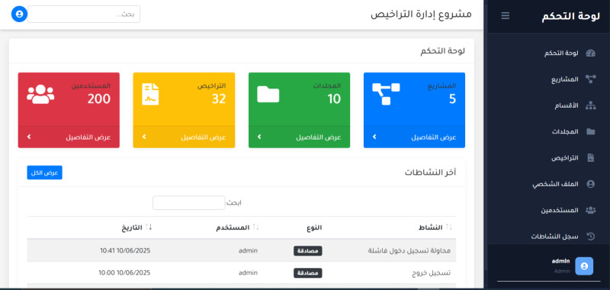
Task: Click the آخر النشاطات section heading
Action: coord(430,172)
